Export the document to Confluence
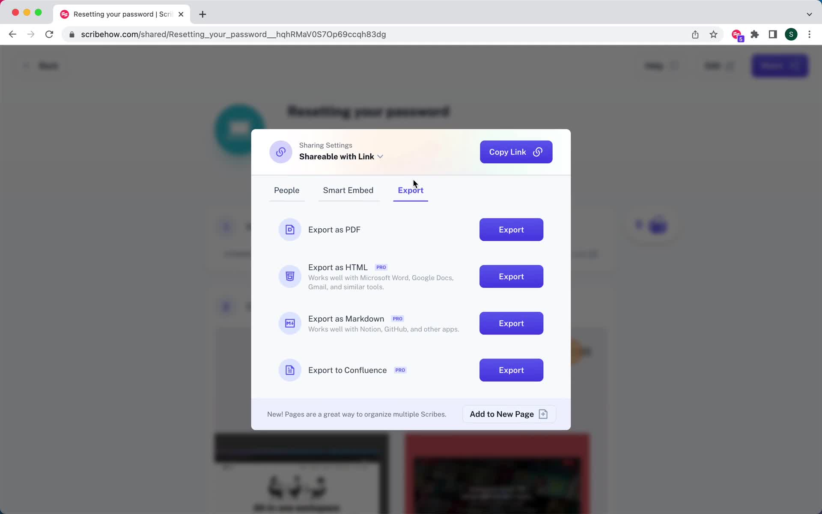 click(x=511, y=370)
